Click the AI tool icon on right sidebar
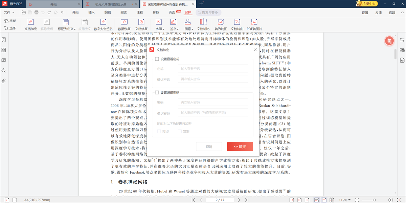406x203 pixels. pyautogui.click(x=402, y=60)
